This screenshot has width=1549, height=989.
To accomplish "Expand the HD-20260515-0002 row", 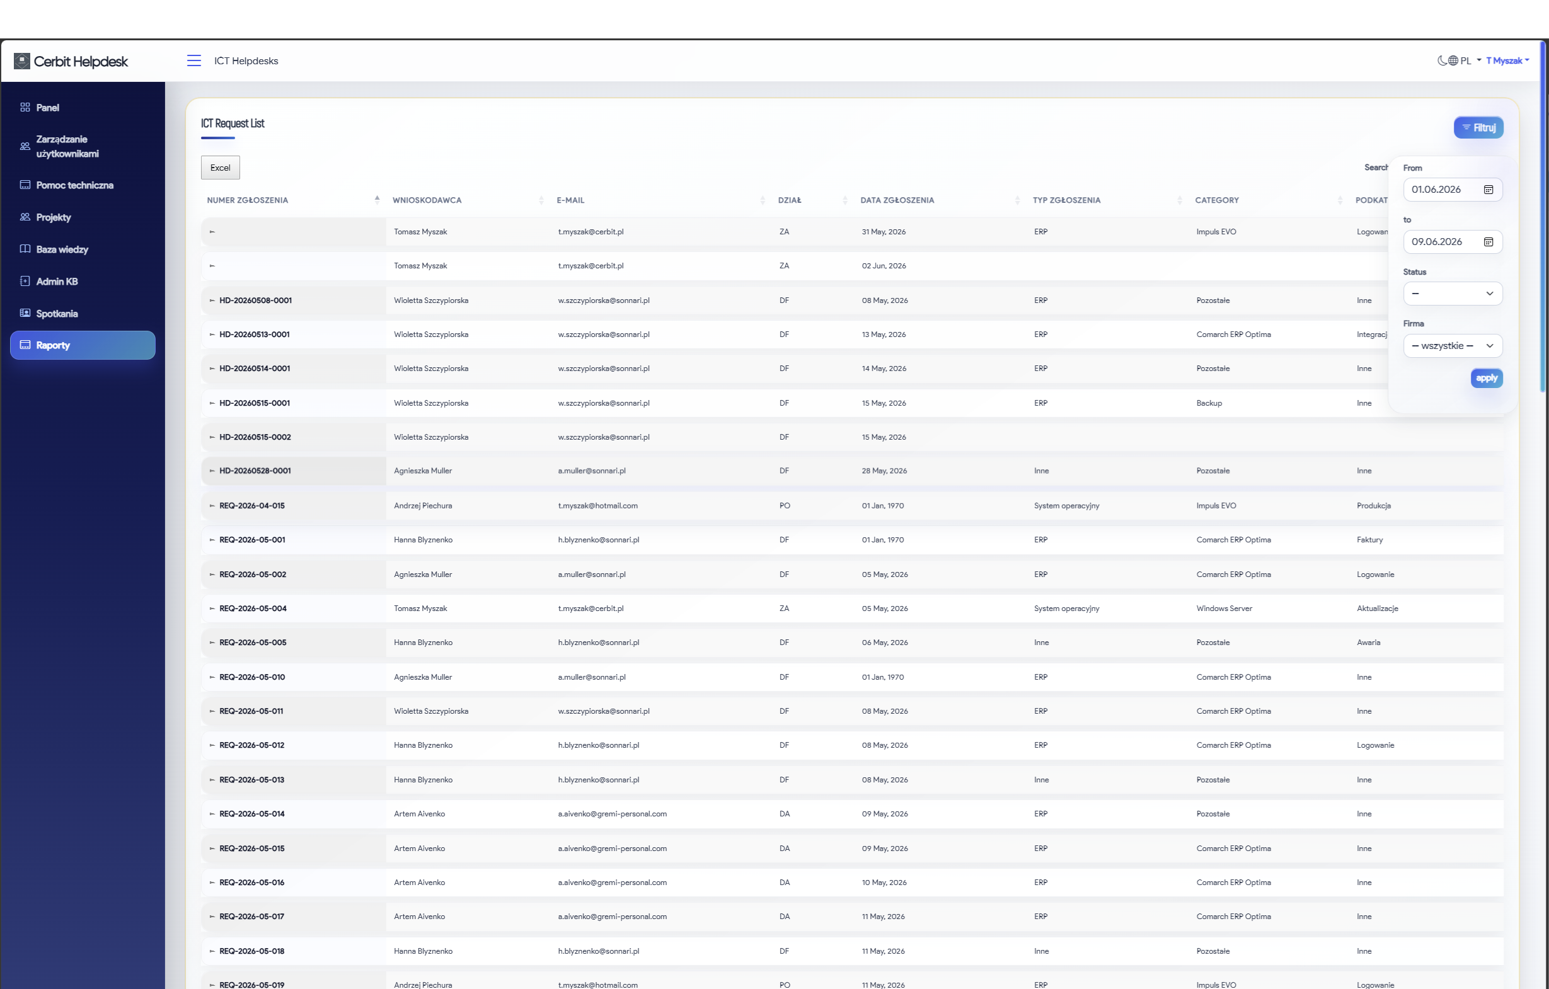I will click(212, 437).
